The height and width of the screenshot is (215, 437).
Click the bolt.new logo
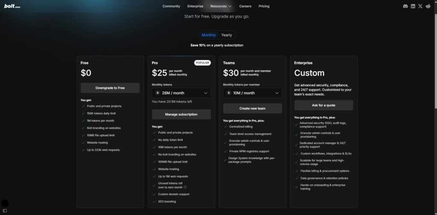[12, 6]
